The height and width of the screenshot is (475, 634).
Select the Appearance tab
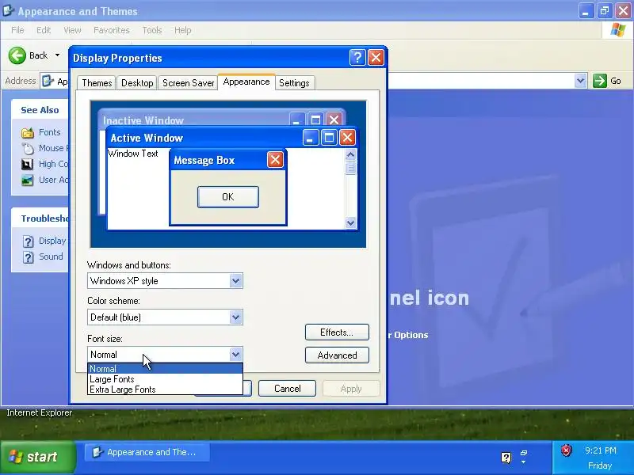[x=246, y=82]
